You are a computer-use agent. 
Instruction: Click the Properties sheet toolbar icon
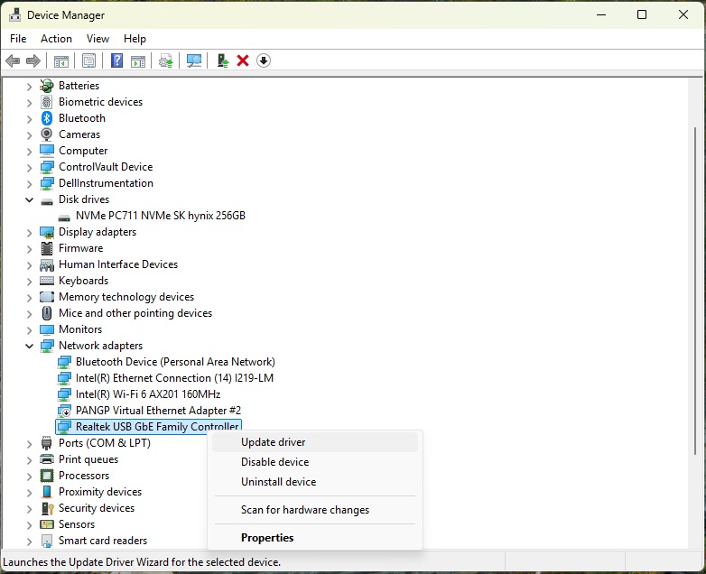pyautogui.click(x=88, y=60)
